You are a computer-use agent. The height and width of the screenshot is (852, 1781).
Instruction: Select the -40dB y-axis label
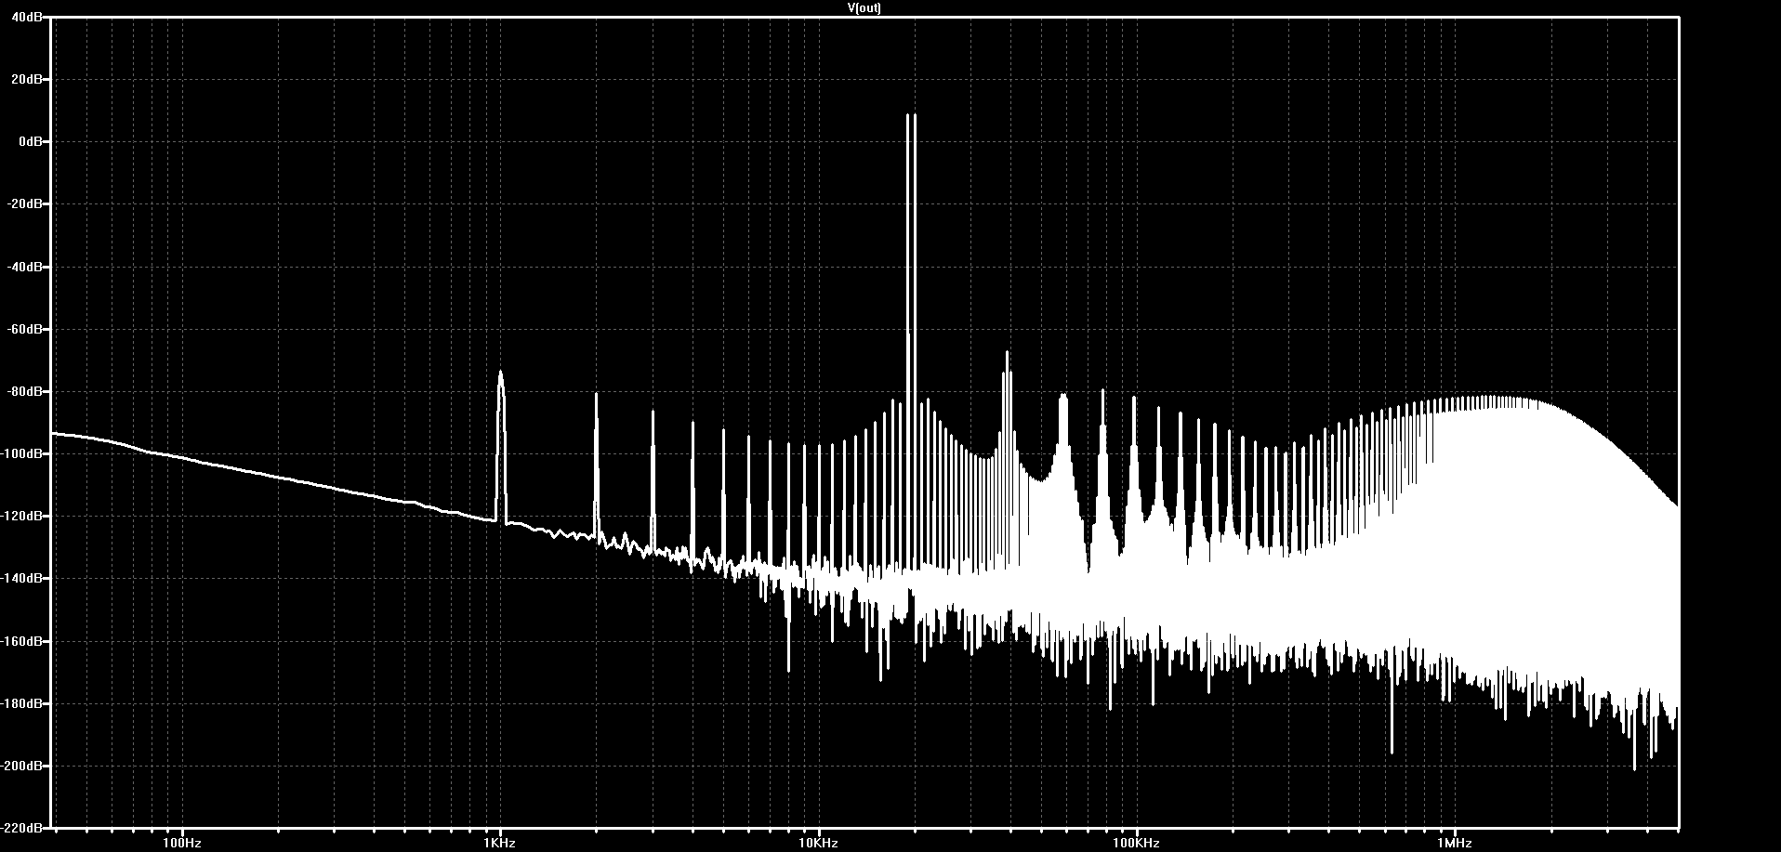pos(26,267)
